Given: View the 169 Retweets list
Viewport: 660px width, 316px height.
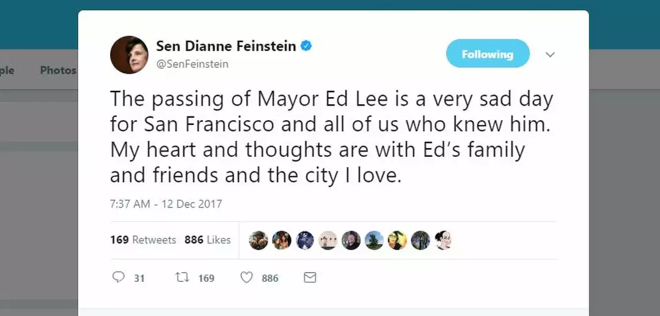Looking at the screenshot, I should (x=143, y=240).
